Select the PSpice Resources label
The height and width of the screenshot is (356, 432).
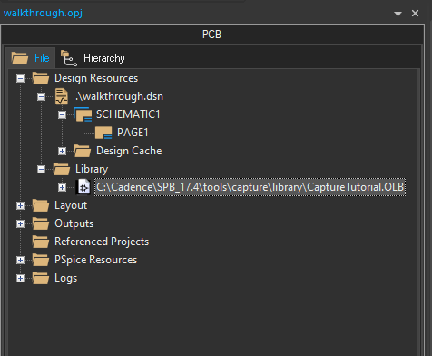(x=95, y=260)
